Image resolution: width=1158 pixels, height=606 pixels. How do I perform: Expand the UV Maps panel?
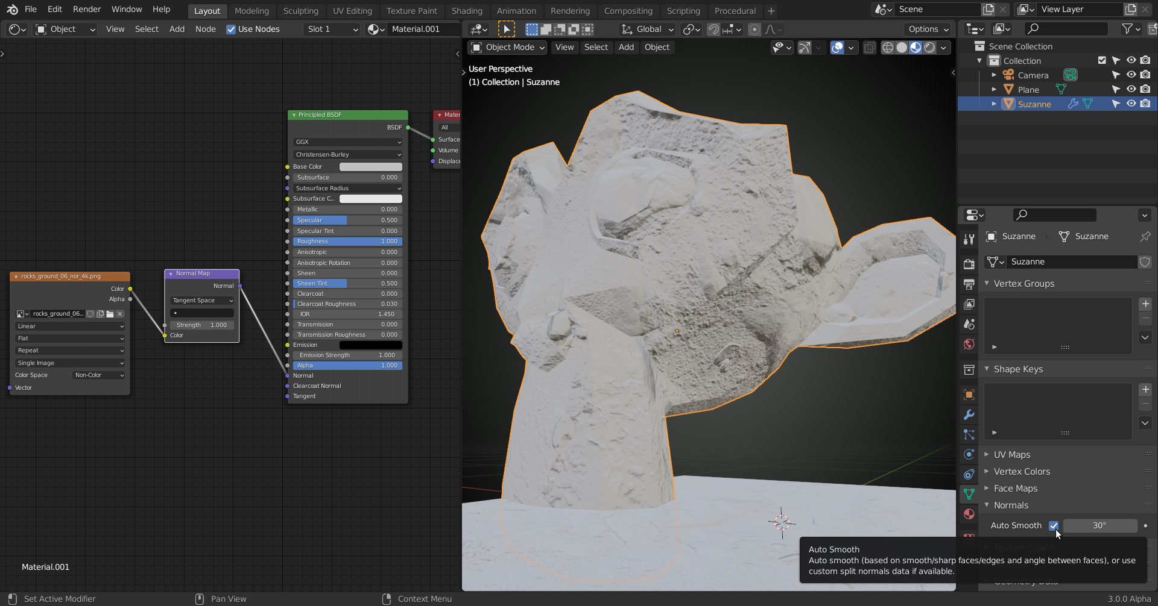coord(1012,454)
